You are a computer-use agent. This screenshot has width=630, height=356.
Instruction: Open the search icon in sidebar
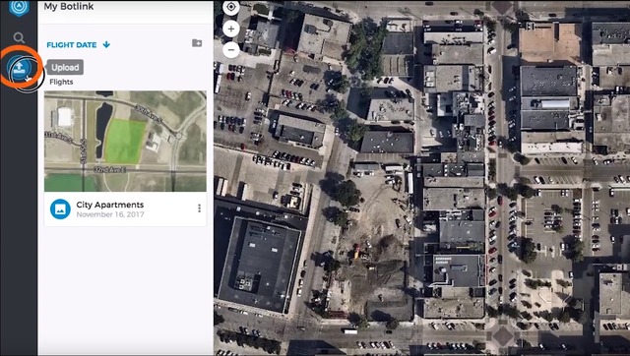(19, 37)
